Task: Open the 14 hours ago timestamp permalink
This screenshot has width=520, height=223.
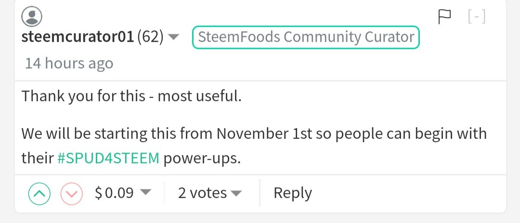Action: tap(69, 63)
